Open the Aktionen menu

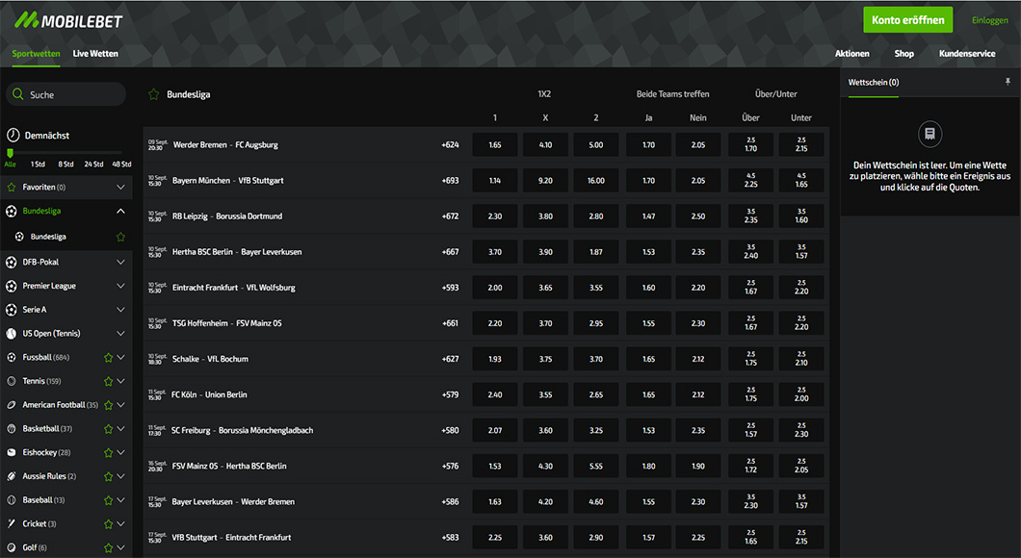coord(851,54)
